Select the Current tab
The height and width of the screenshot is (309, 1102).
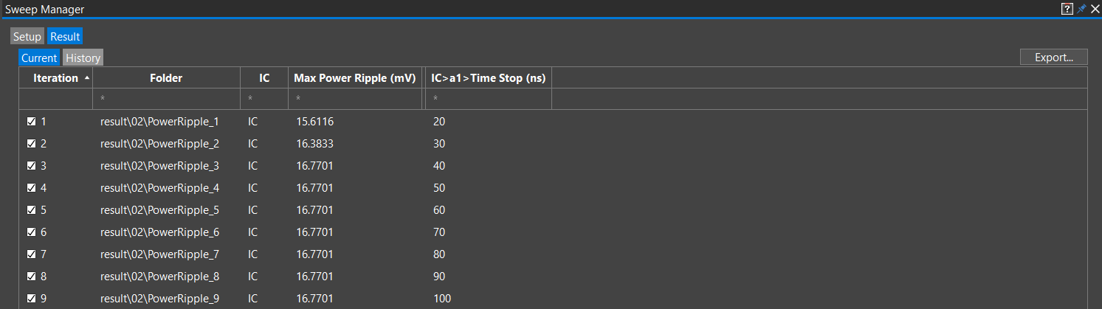click(x=39, y=58)
